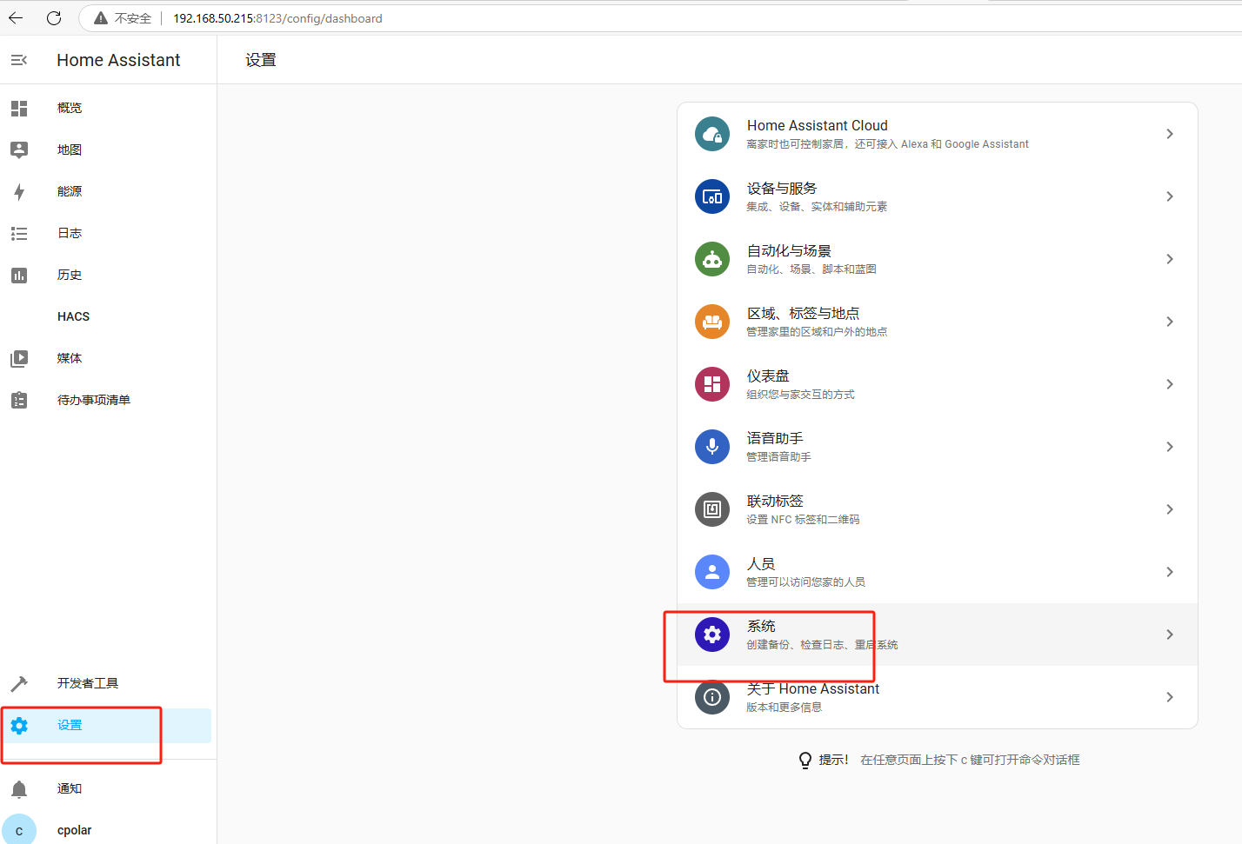Open 设备与服务 settings

point(938,196)
